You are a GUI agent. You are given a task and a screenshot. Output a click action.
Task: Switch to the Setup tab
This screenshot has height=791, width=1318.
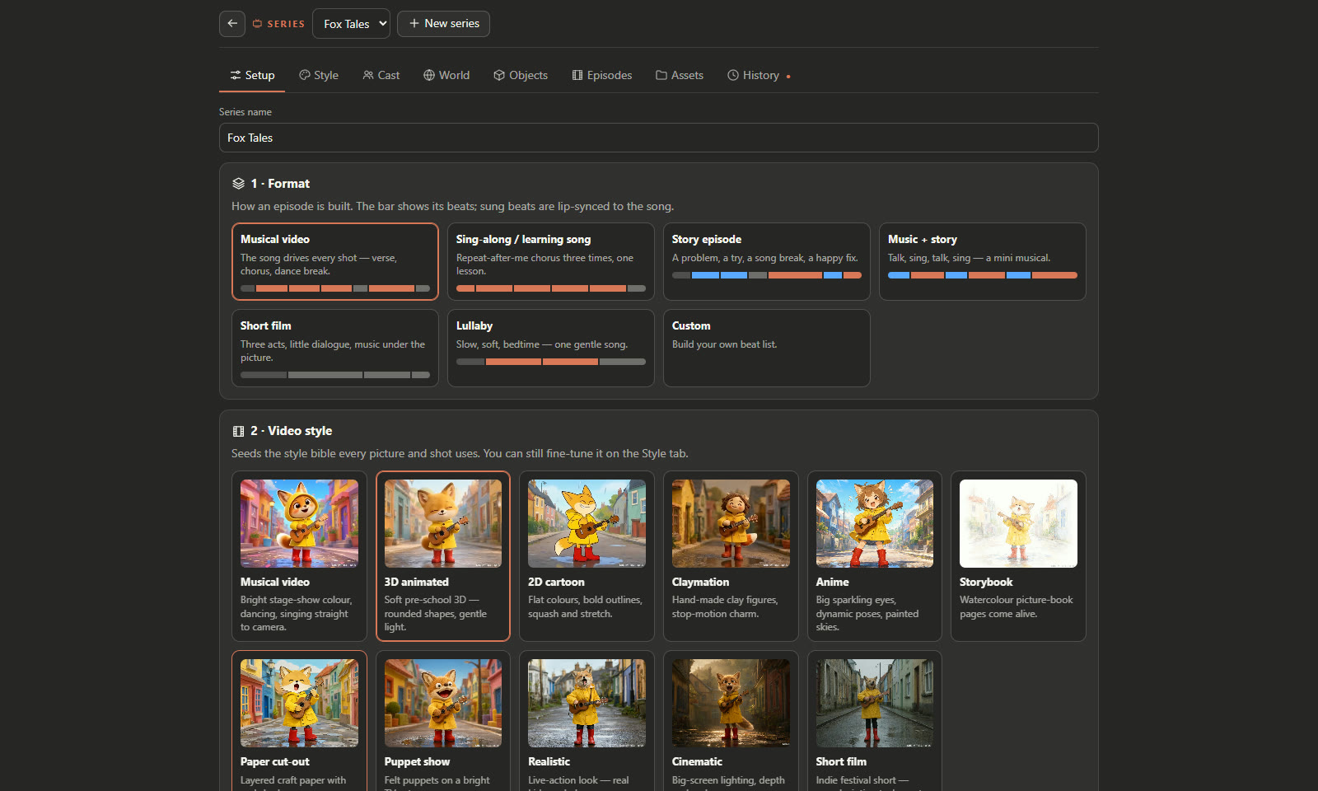[x=252, y=75]
